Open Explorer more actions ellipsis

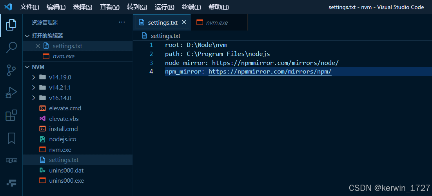122,22
